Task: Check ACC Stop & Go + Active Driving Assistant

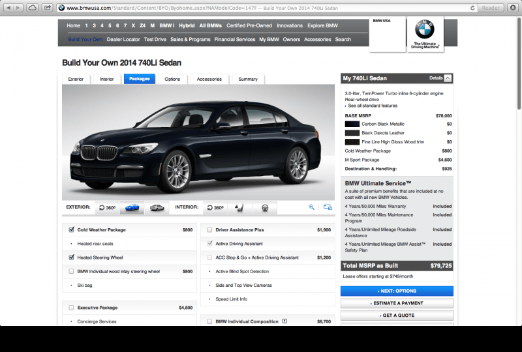Action: pos(209,257)
